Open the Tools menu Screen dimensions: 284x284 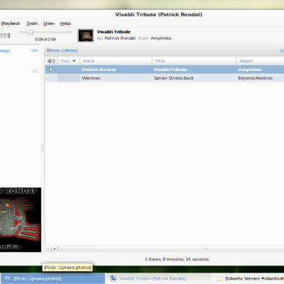pos(32,23)
